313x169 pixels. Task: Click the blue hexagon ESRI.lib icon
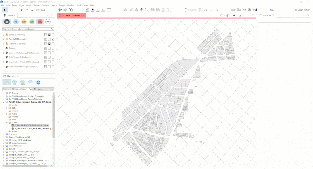(x=38, y=82)
